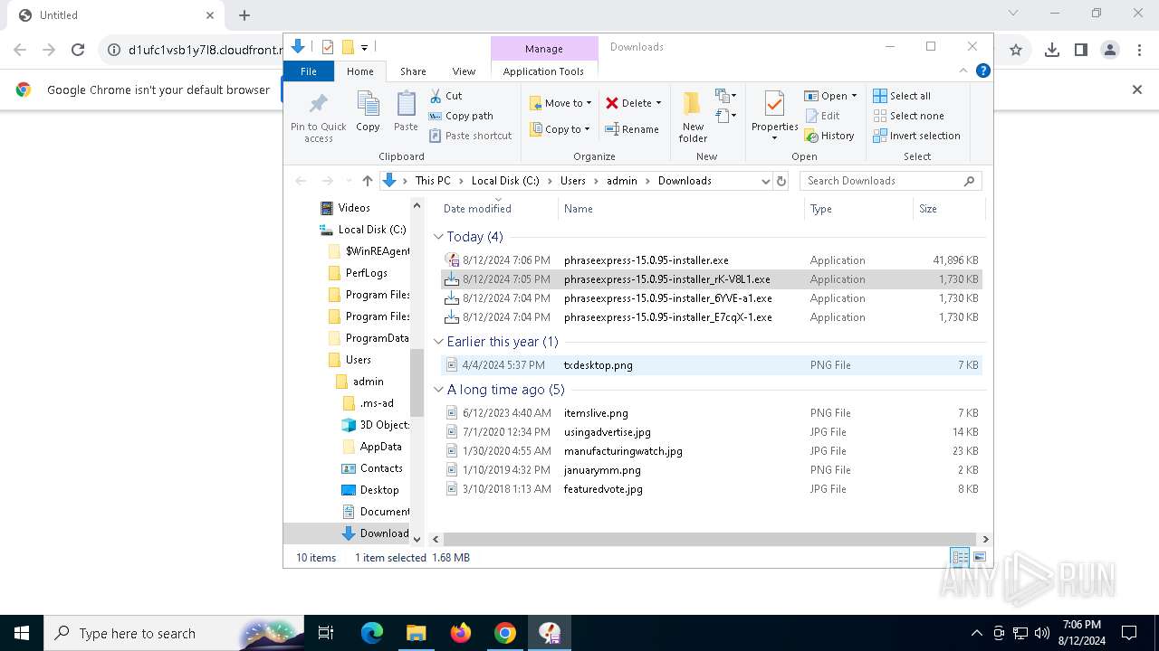
Task: Click Paste shortcut command
Action: click(x=471, y=136)
